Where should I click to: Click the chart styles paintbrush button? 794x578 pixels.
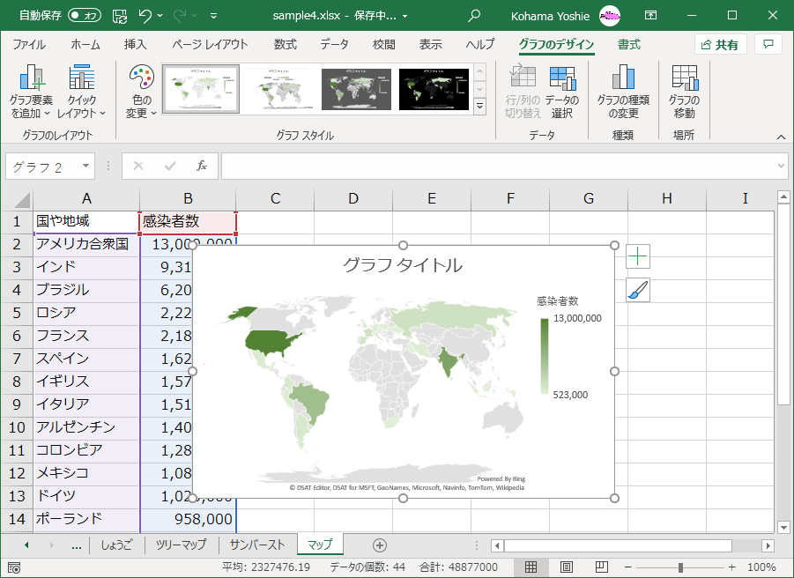point(638,290)
